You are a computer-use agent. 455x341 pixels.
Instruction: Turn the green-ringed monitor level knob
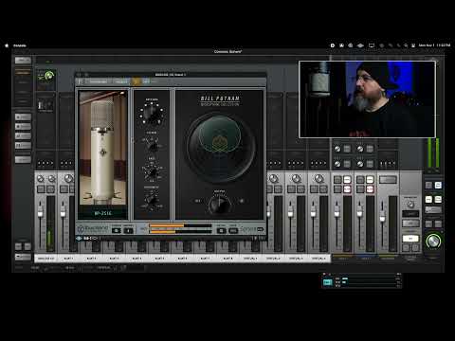point(433,242)
